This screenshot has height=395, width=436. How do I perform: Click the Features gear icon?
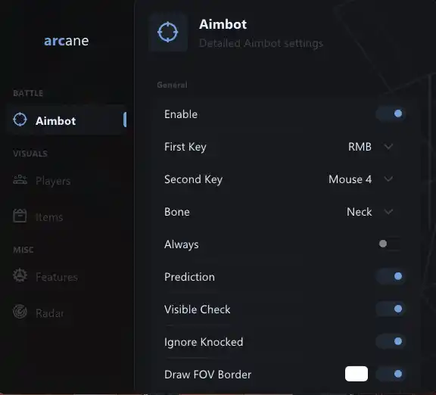pos(20,275)
